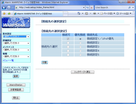
Task: Select 優先接続 radio for 接続設定1／UPnP優先
Action: (80, 39)
